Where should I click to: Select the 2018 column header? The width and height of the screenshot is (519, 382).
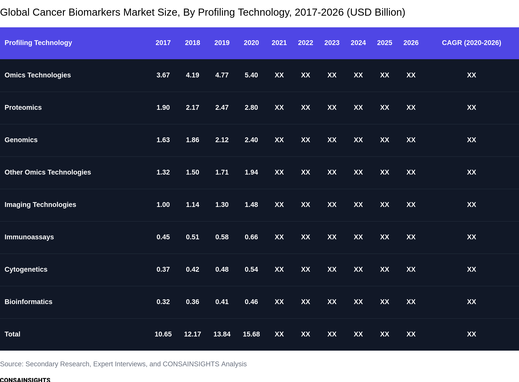pos(193,43)
